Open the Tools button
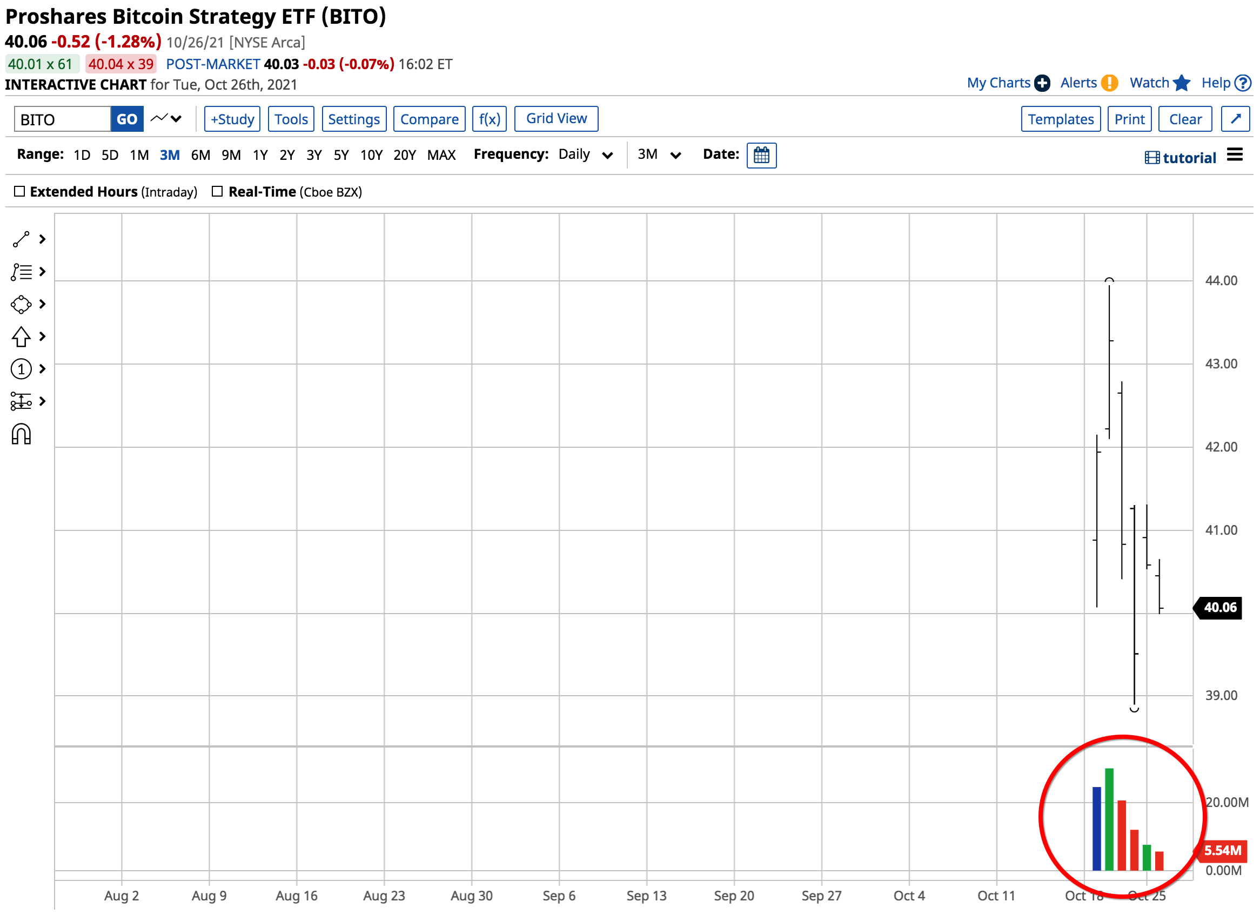This screenshot has width=1260, height=915. pos(291,119)
